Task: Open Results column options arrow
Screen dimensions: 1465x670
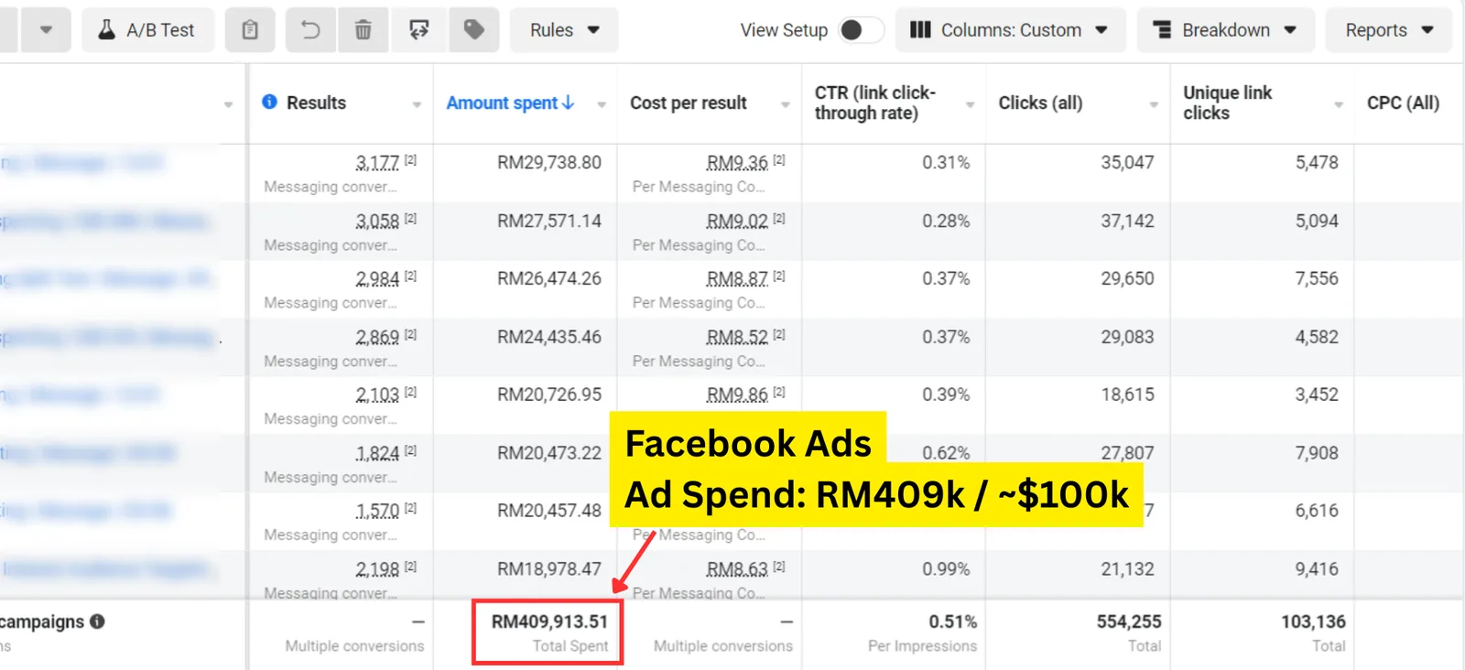Action: click(x=417, y=104)
